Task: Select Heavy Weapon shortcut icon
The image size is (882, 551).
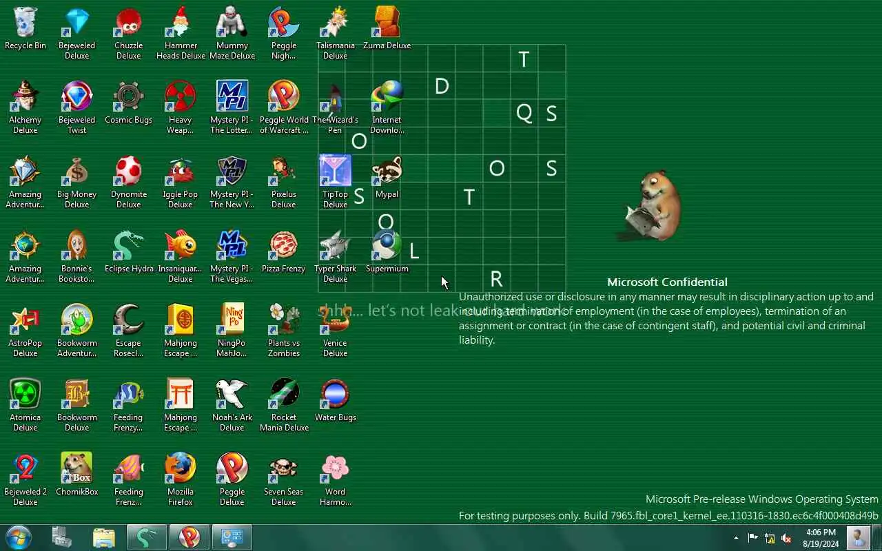Action: tap(181, 107)
